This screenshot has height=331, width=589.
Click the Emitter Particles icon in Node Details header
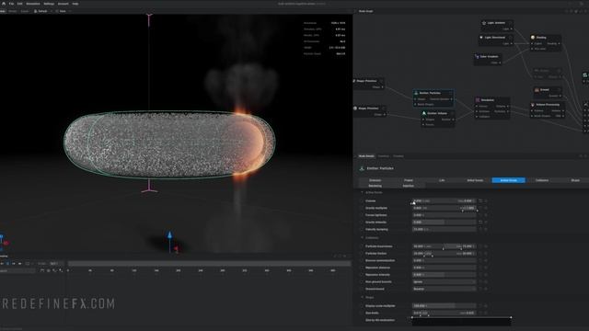362,168
